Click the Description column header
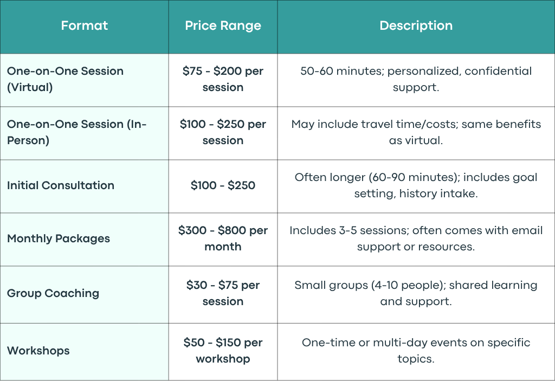The height and width of the screenshot is (381, 555). [x=416, y=25]
